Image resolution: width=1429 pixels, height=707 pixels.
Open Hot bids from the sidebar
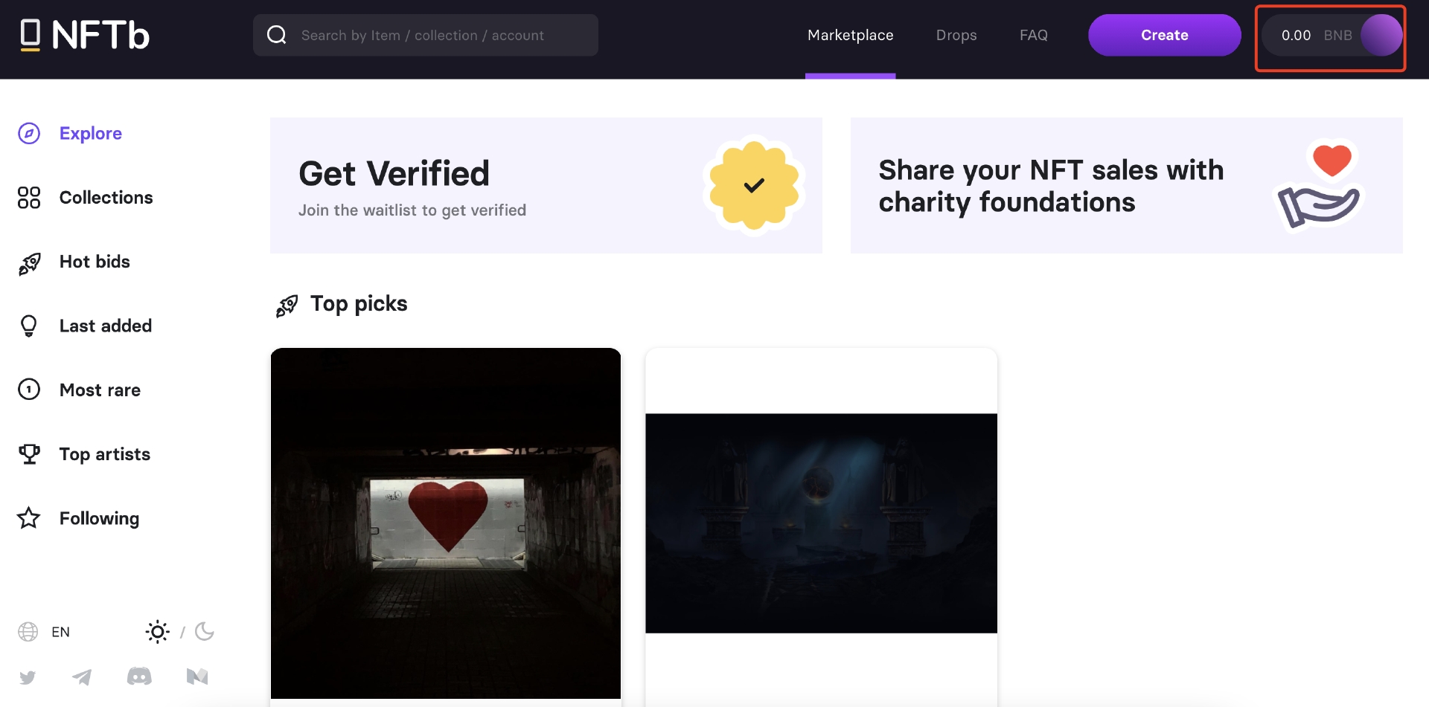95,262
